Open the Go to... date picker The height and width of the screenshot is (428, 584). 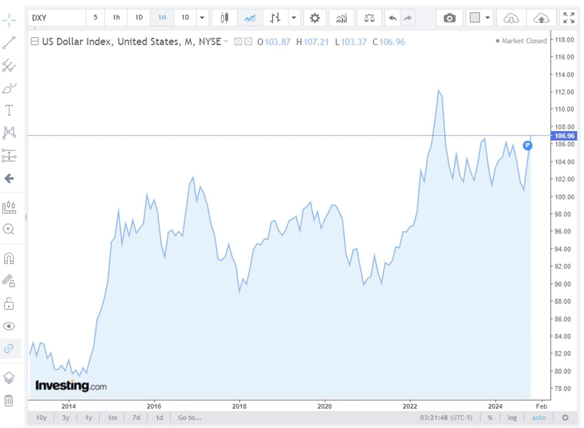[x=190, y=418]
